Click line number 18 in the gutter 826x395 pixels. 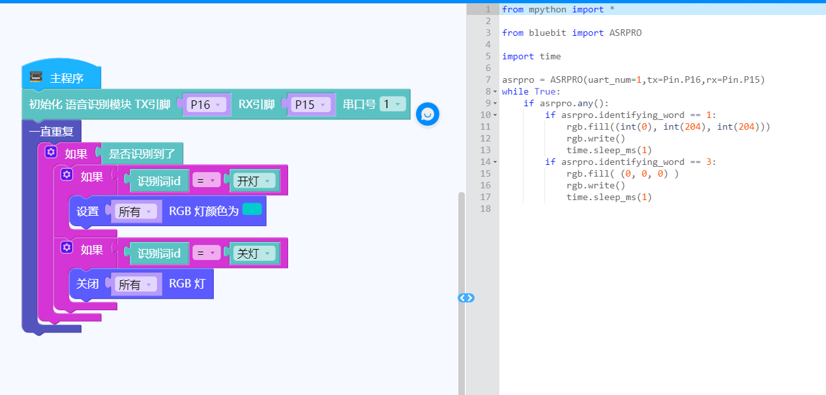click(x=485, y=209)
